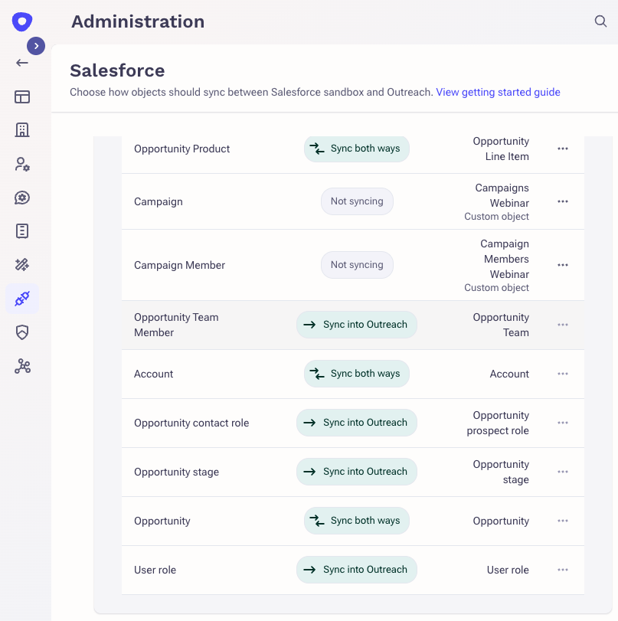Open options menu for Opportunity Team Member row
618x621 pixels.
click(563, 325)
